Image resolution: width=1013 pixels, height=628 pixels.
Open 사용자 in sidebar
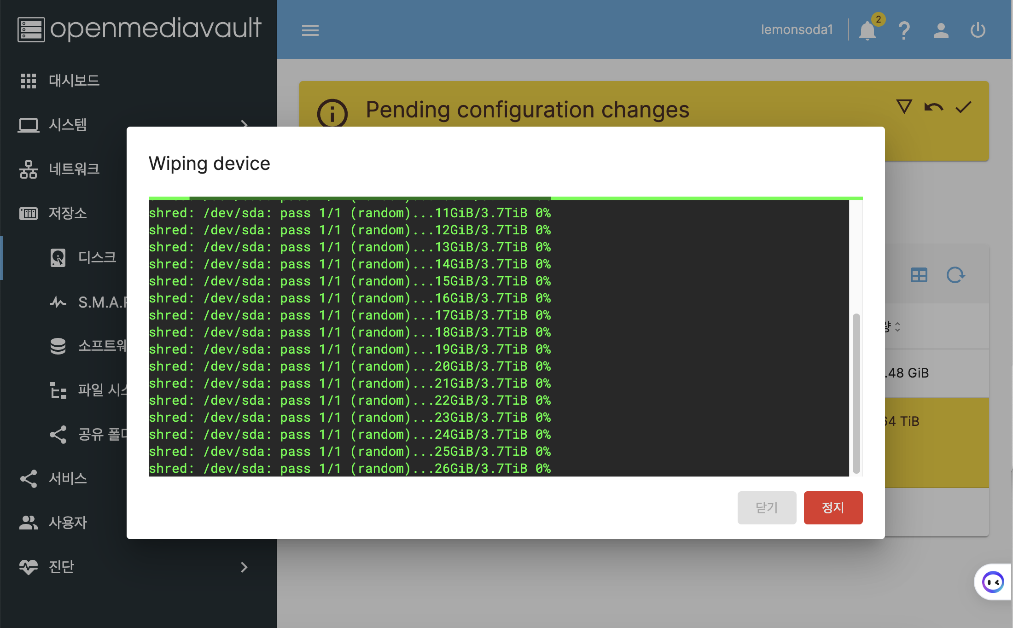tap(68, 523)
